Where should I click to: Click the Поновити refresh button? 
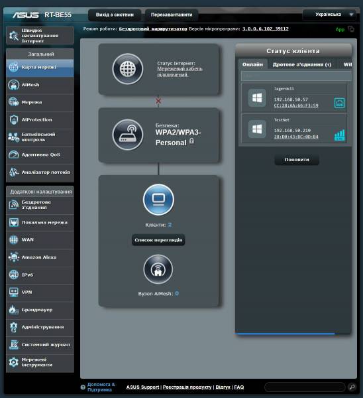(297, 160)
